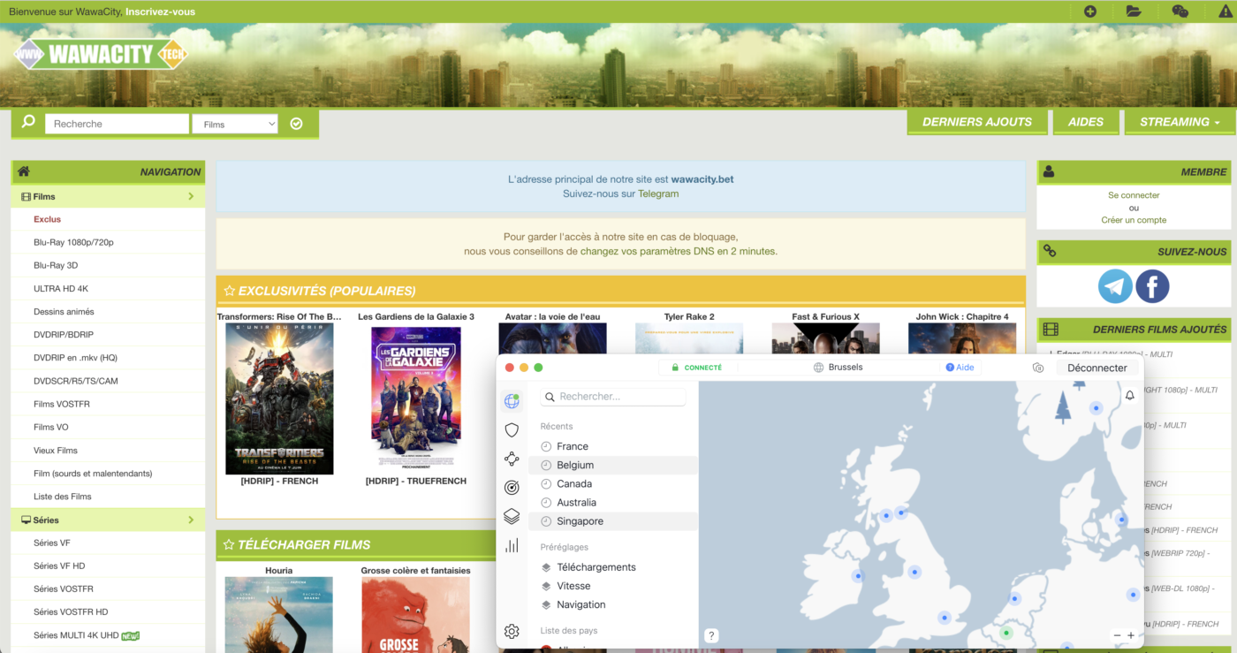
Task: Open the stacked layers presets icon in VPN sidebar
Action: [x=512, y=516]
